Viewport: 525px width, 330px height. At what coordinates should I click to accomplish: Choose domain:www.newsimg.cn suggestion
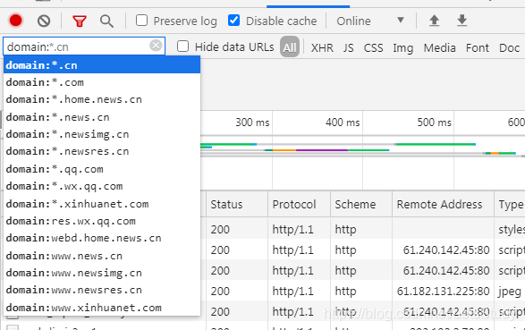[x=102, y=273]
